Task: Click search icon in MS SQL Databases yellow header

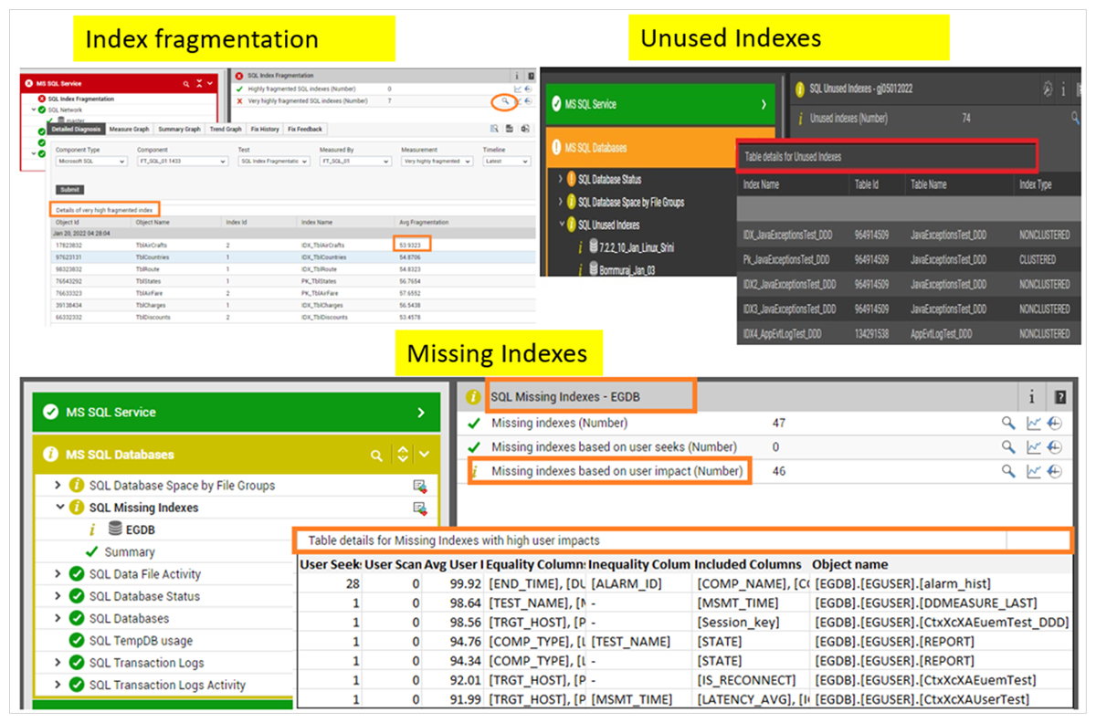Action: [x=376, y=455]
